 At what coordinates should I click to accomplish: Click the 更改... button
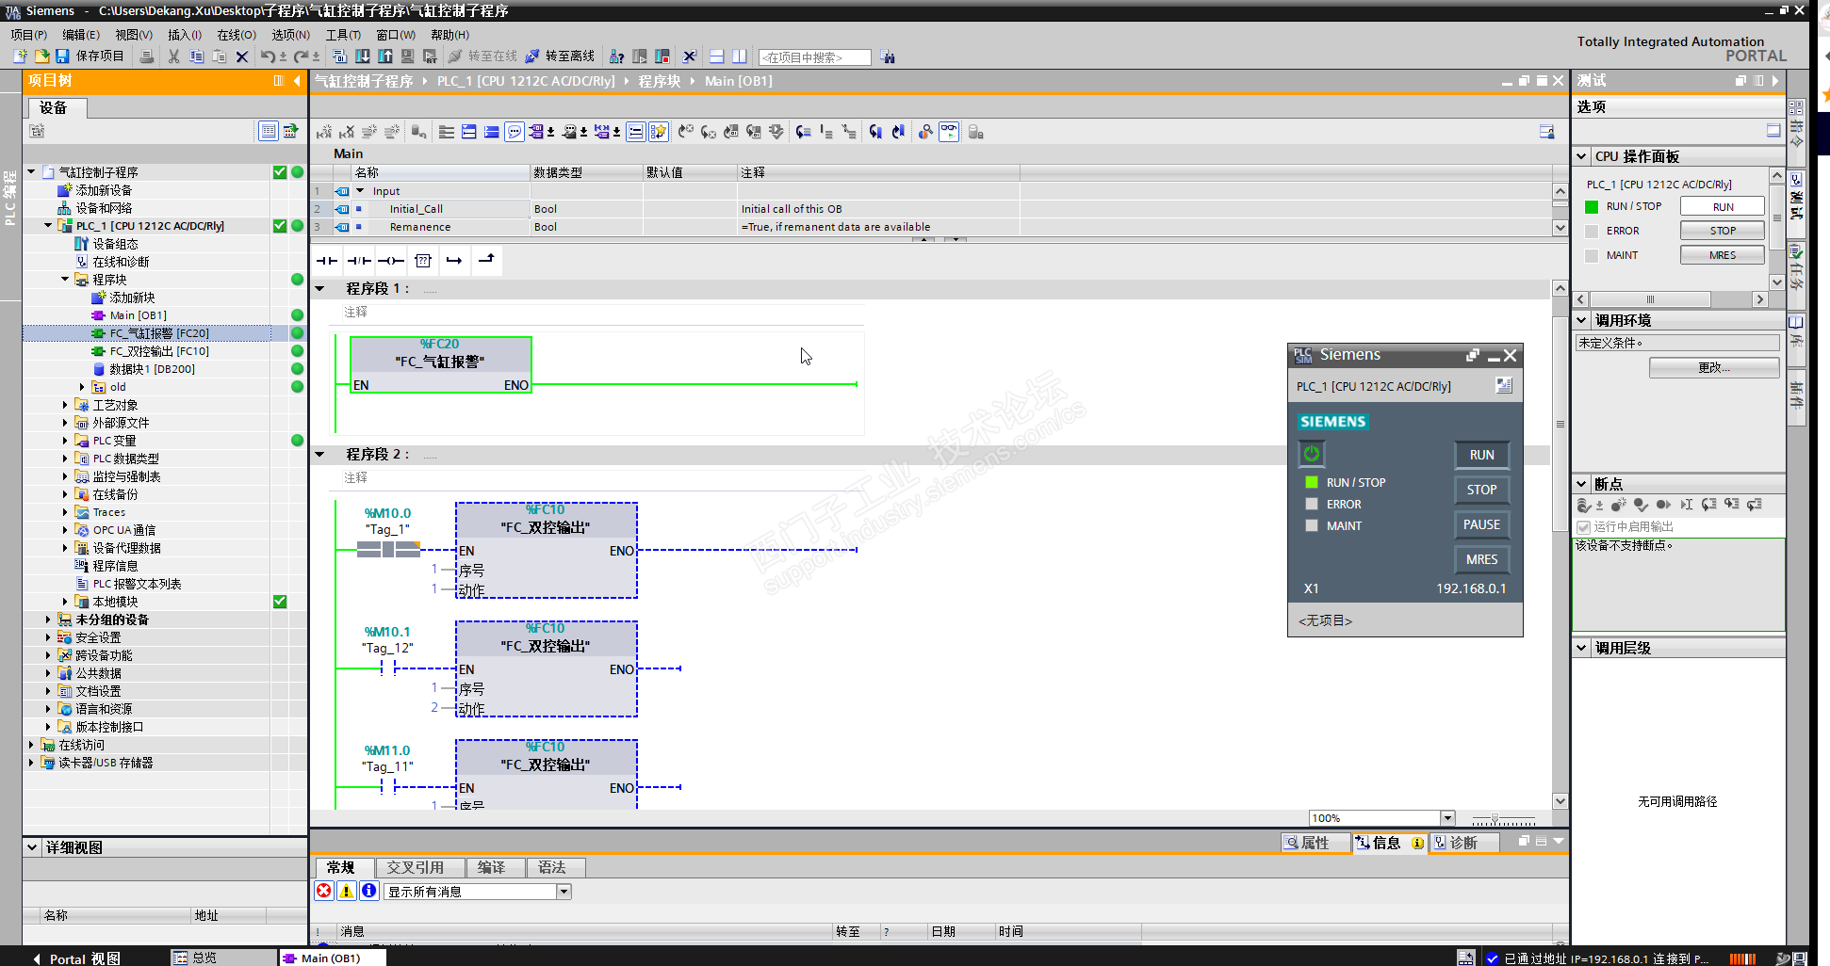pyautogui.click(x=1714, y=367)
